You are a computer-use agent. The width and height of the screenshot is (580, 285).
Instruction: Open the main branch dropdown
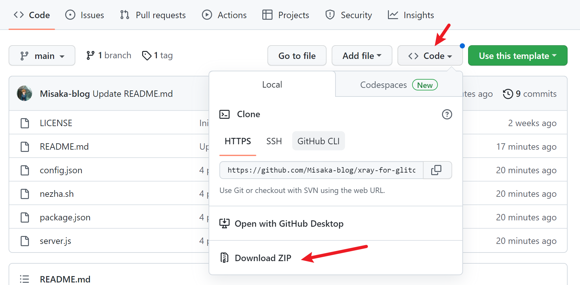click(x=42, y=56)
